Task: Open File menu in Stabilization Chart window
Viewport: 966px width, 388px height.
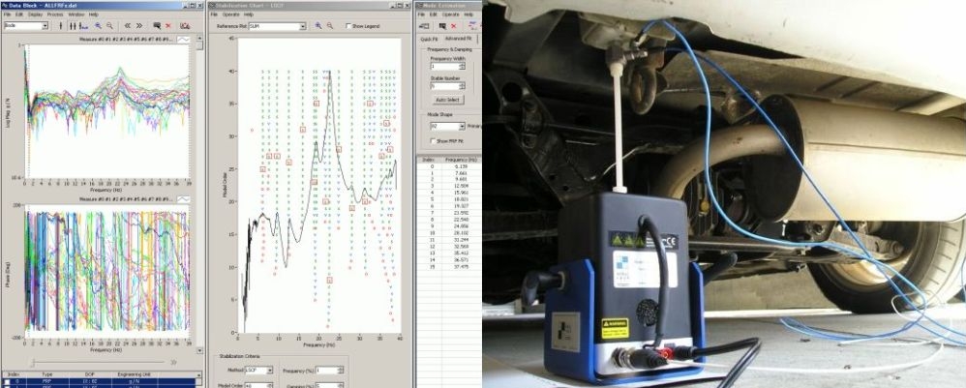Action: (214, 15)
